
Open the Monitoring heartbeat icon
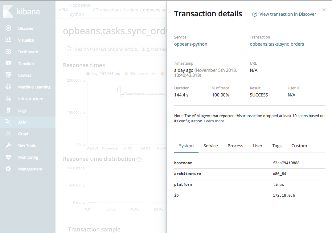pyautogui.click(x=8, y=157)
